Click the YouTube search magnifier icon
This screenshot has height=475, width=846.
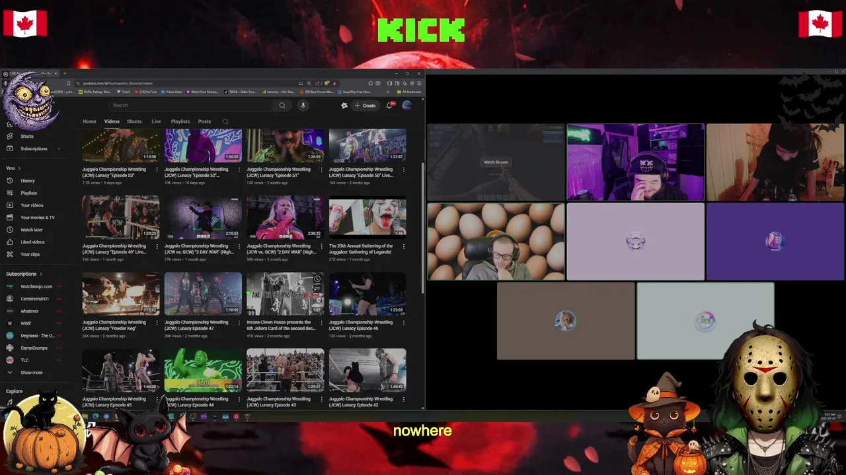pyautogui.click(x=282, y=106)
